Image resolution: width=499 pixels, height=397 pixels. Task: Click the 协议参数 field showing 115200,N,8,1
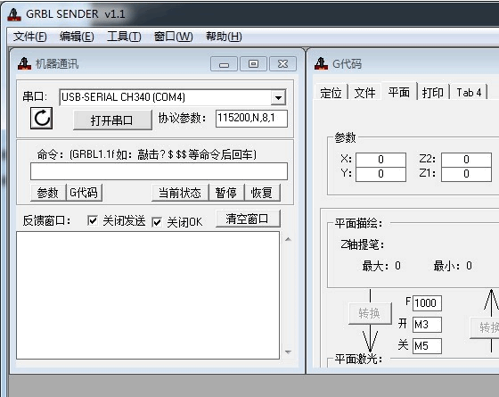coord(251,119)
